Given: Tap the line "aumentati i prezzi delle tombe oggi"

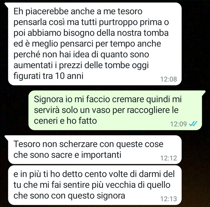Looking at the screenshot, I should coord(81,66).
